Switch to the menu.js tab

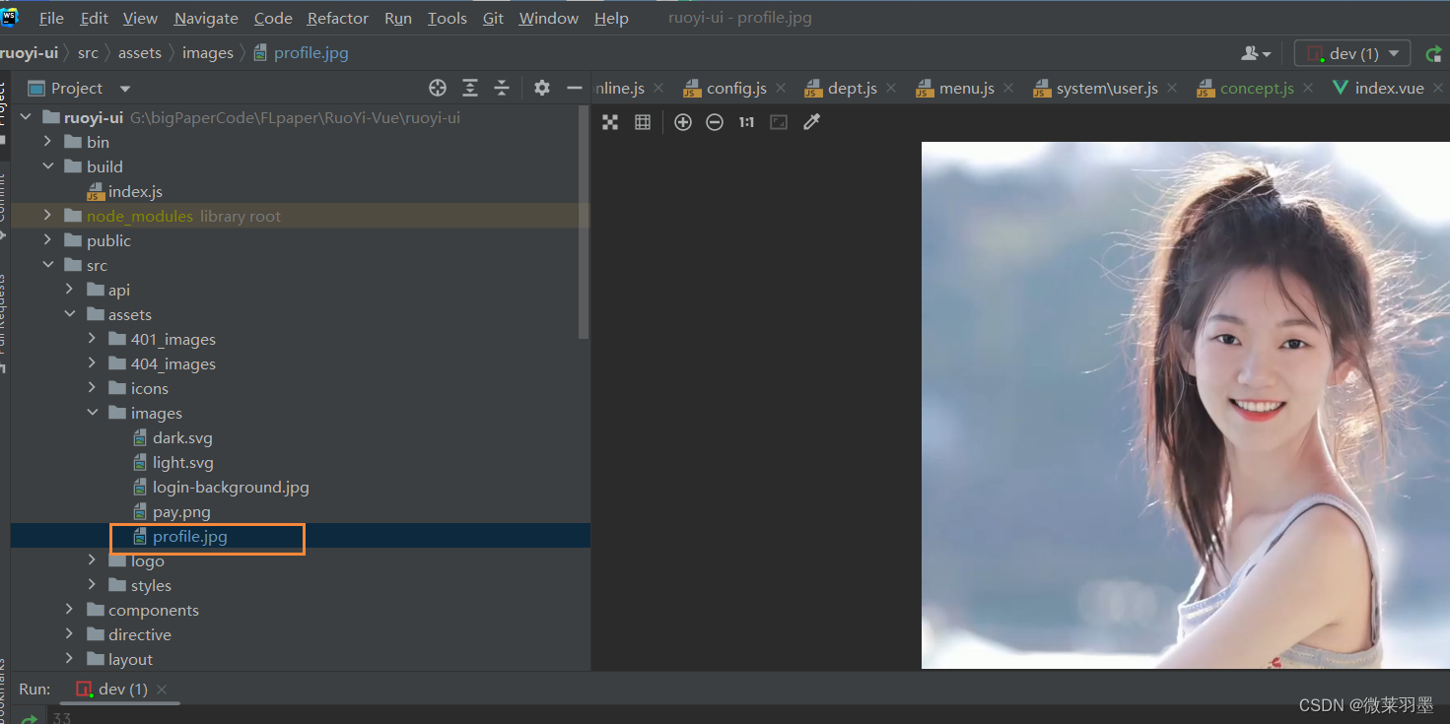pyautogui.click(x=955, y=88)
